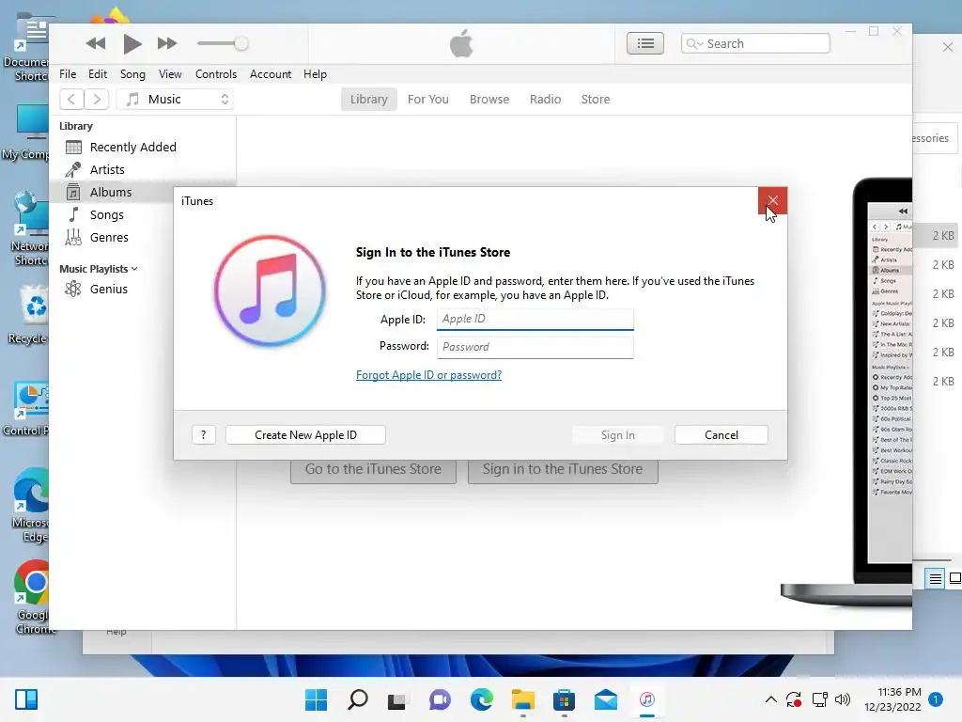
Task: Switch to the Store tab
Action: pos(596,100)
